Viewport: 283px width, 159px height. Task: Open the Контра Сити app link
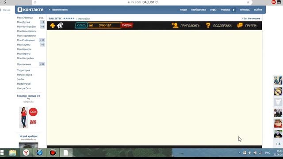(x=24, y=88)
